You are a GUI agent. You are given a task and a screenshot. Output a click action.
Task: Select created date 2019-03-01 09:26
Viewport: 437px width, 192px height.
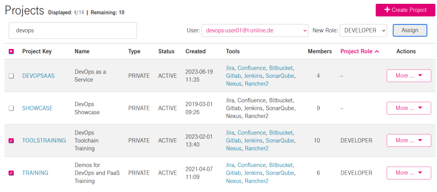pos(199,108)
